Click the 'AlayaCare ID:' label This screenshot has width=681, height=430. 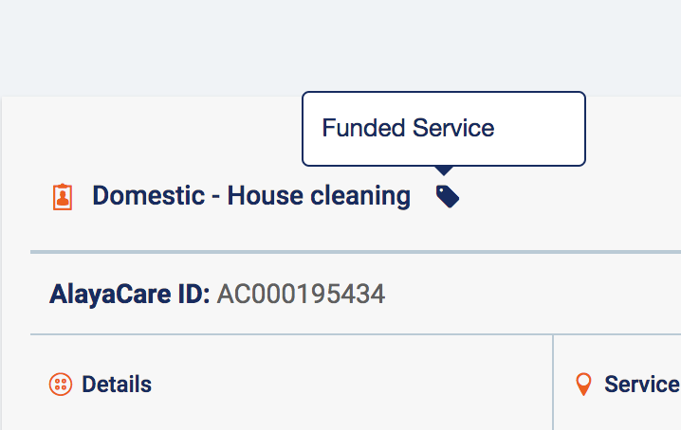pos(129,295)
